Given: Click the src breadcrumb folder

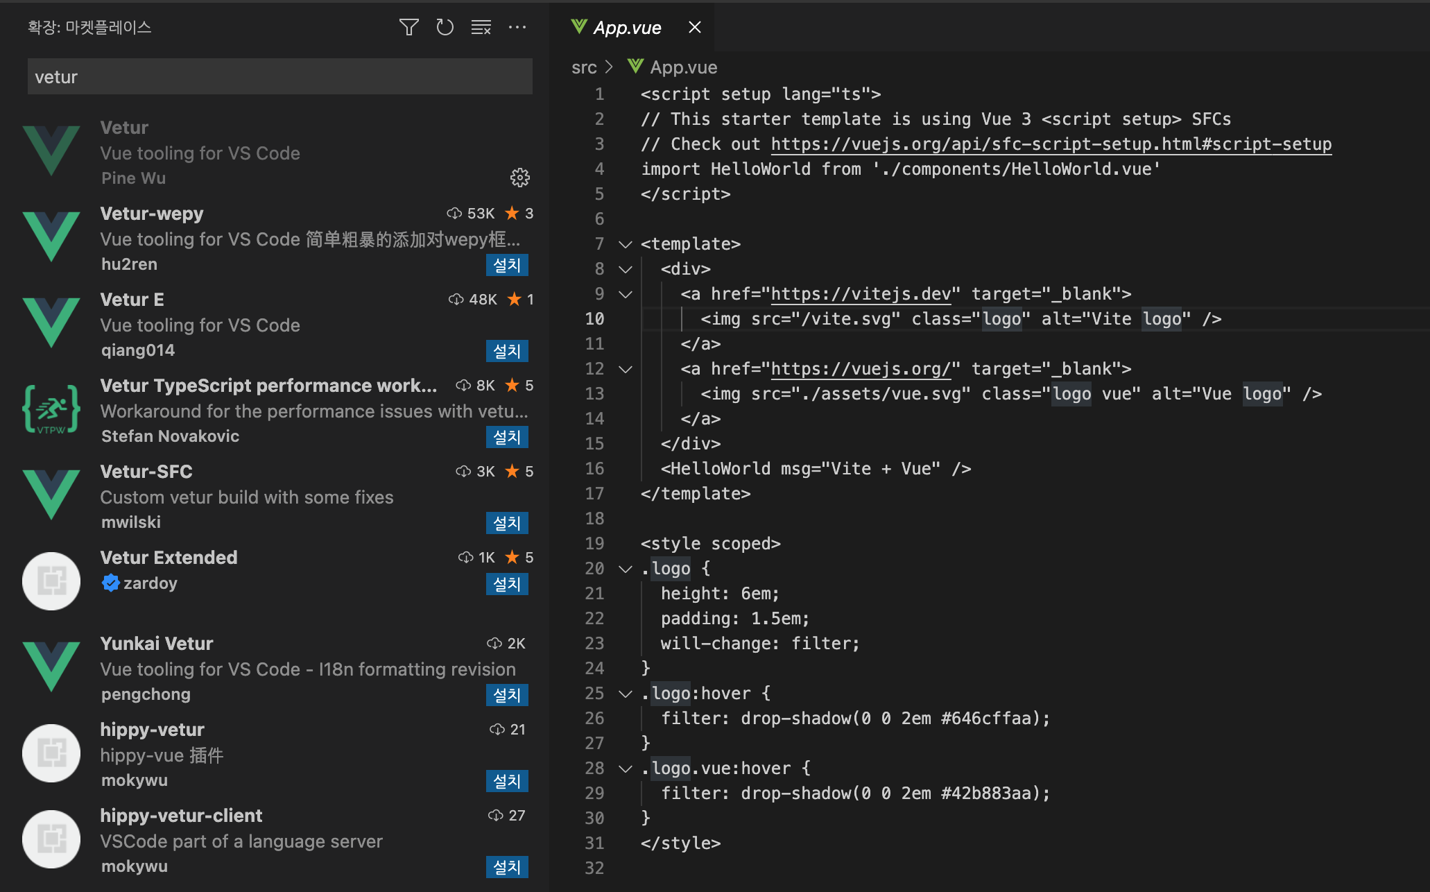Looking at the screenshot, I should (583, 67).
